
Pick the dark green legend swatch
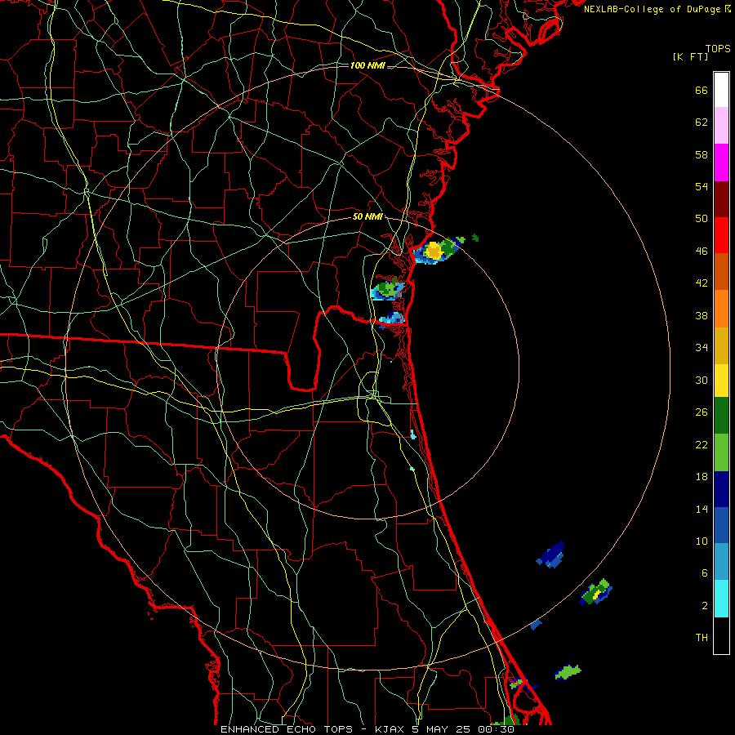[x=721, y=416]
